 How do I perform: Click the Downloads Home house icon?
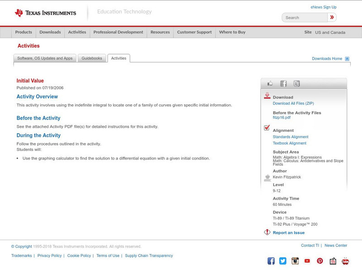[x=347, y=59]
